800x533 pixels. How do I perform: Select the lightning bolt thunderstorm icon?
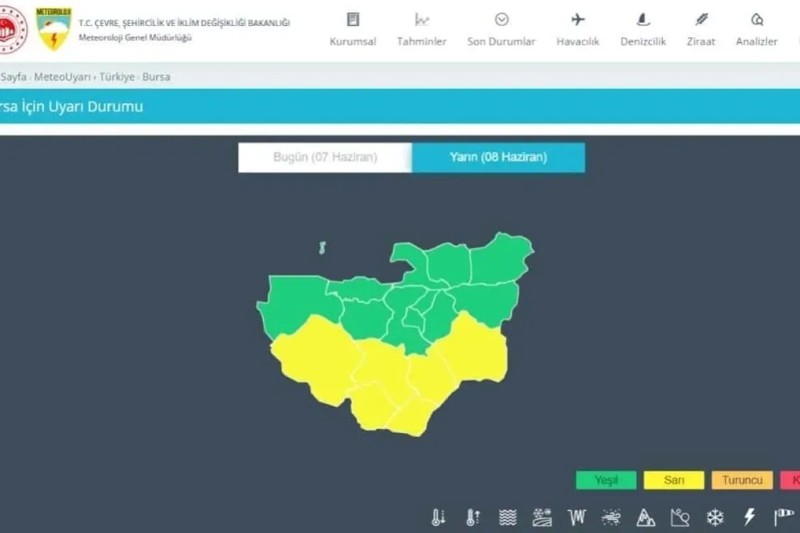(x=749, y=517)
